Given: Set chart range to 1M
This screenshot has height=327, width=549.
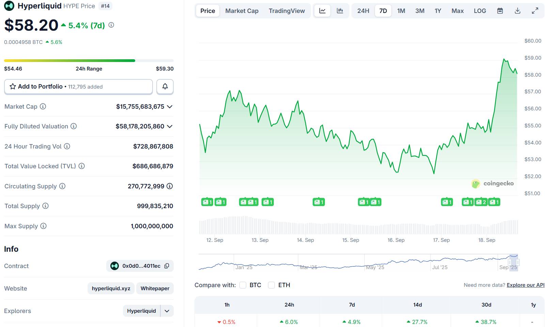Looking at the screenshot, I should click(401, 11).
